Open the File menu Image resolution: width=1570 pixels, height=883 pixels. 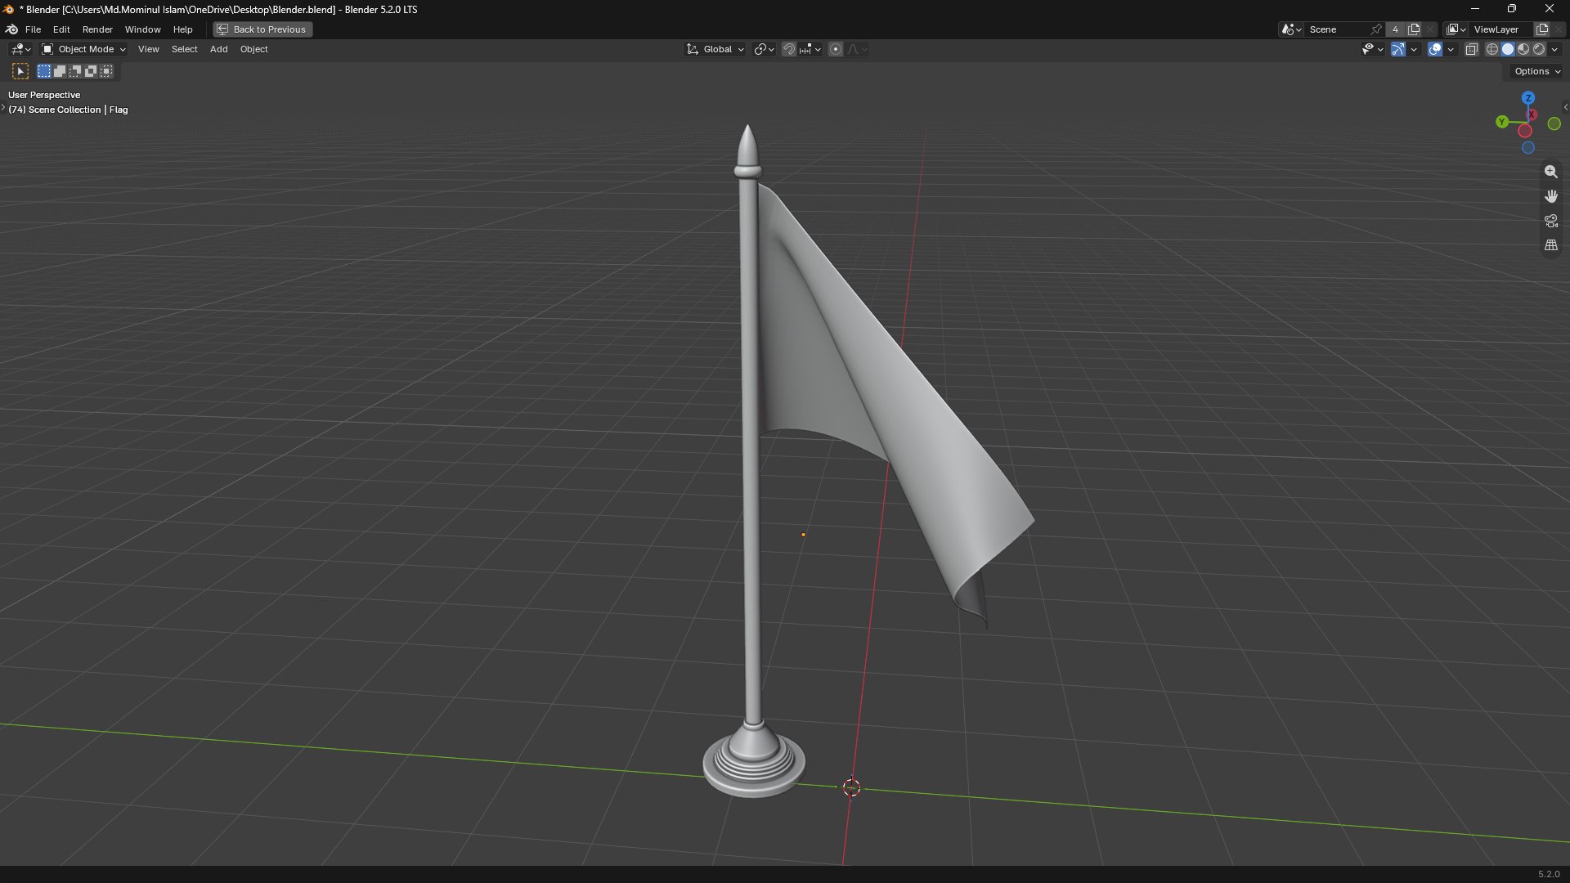pyautogui.click(x=33, y=29)
